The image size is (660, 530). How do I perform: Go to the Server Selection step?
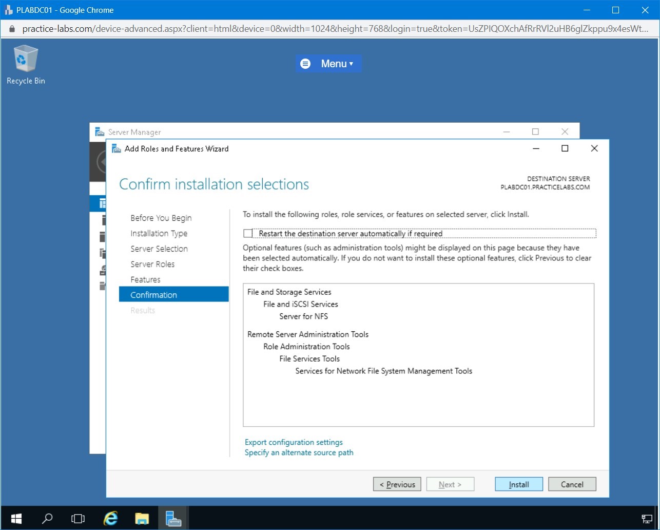(x=159, y=249)
